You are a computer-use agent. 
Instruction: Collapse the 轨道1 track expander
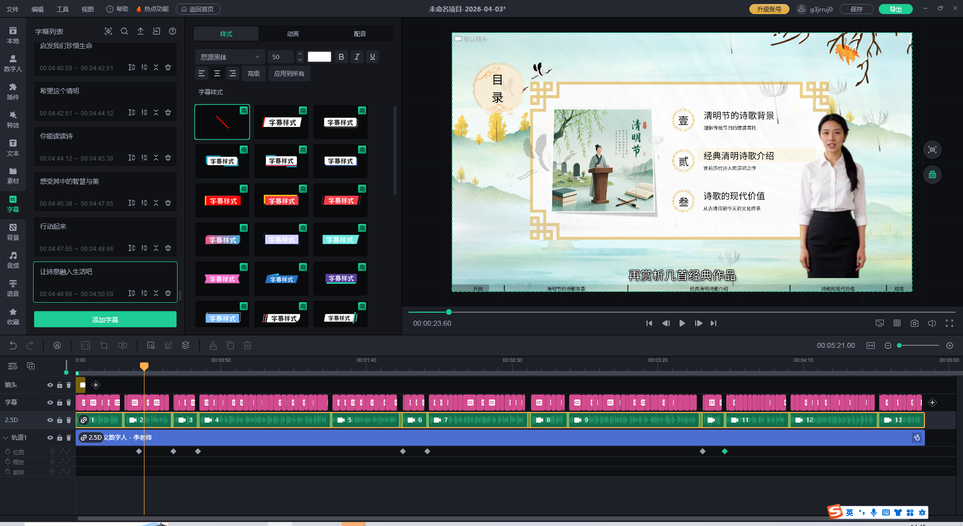(x=6, y=438)
